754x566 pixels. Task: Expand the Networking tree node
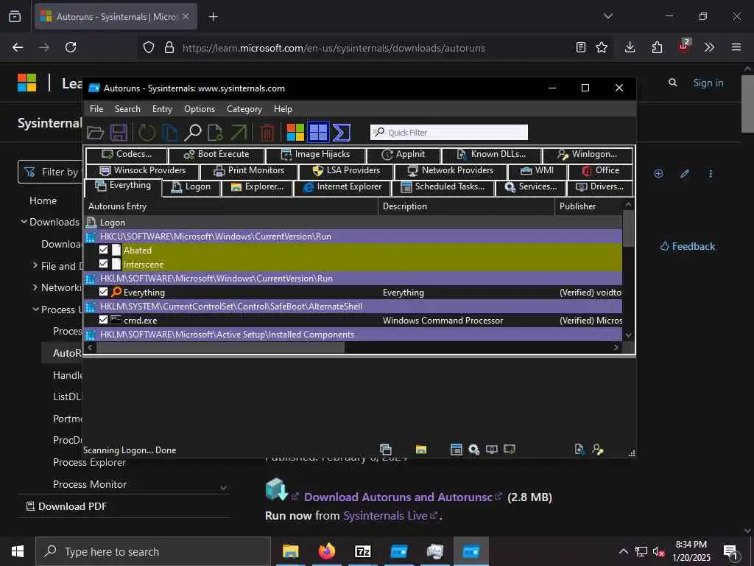(35, 287)
